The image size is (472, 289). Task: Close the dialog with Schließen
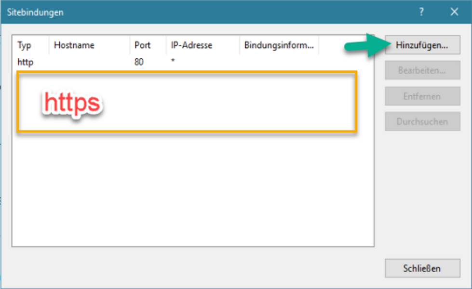[x=422, y=268]
